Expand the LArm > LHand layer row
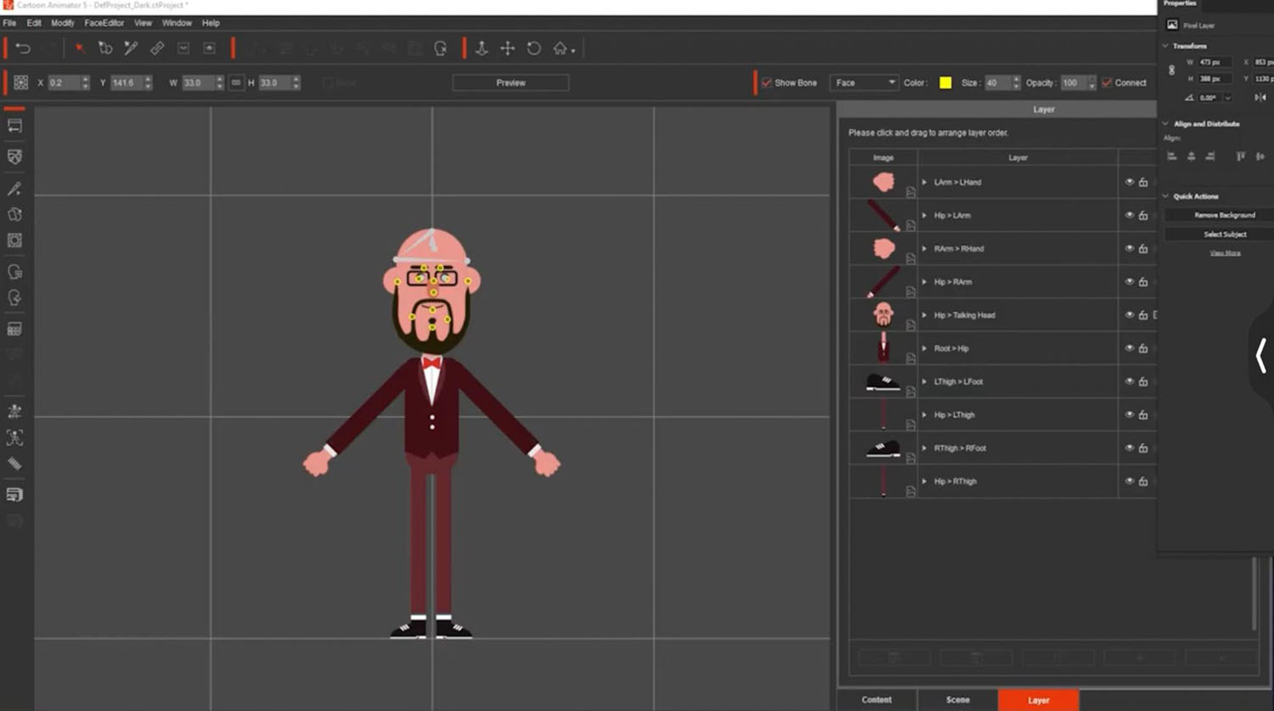 924,183
